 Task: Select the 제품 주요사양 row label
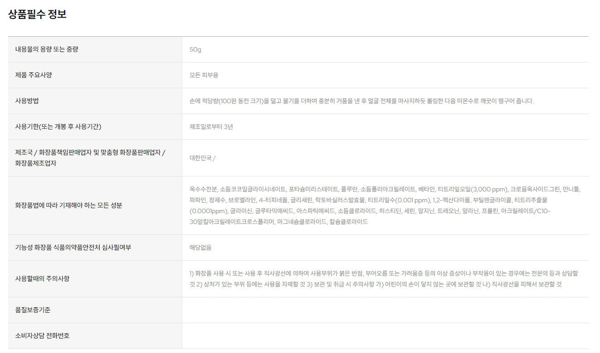(x=34, y=75)
